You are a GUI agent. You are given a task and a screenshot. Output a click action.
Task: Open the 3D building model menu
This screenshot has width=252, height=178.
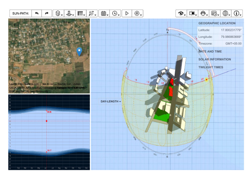pyautogui.click(x=58, y=13)
